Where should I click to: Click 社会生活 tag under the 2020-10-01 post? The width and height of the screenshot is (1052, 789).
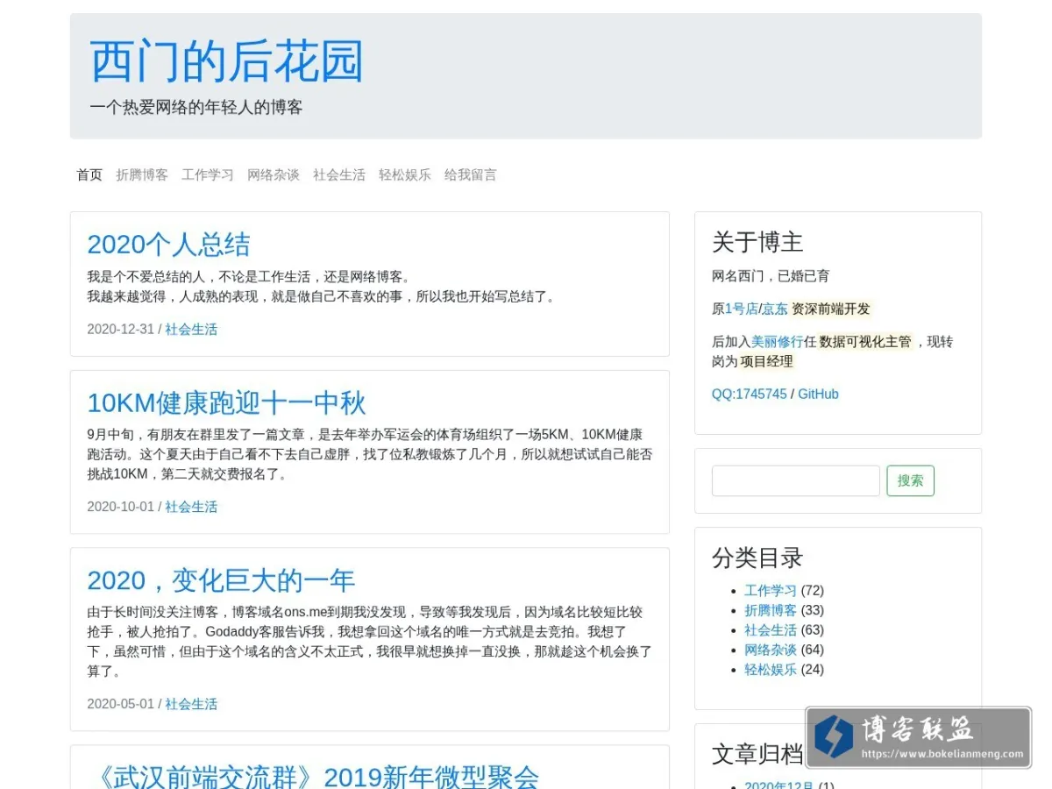[191, 507]
